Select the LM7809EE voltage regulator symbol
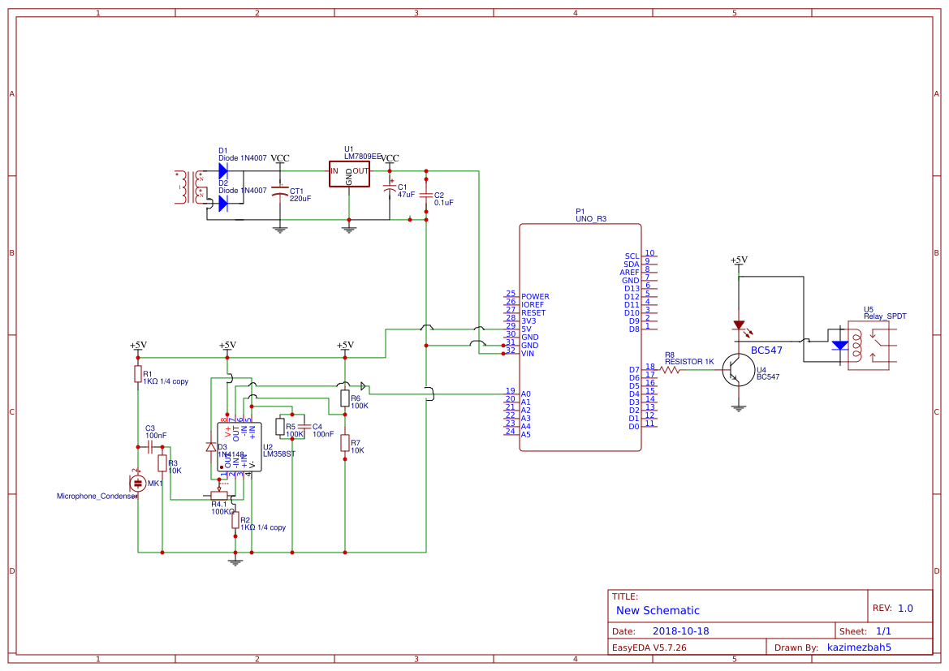Image resolution: width=949 pixels, height=671 pixels. coord(349,174)
